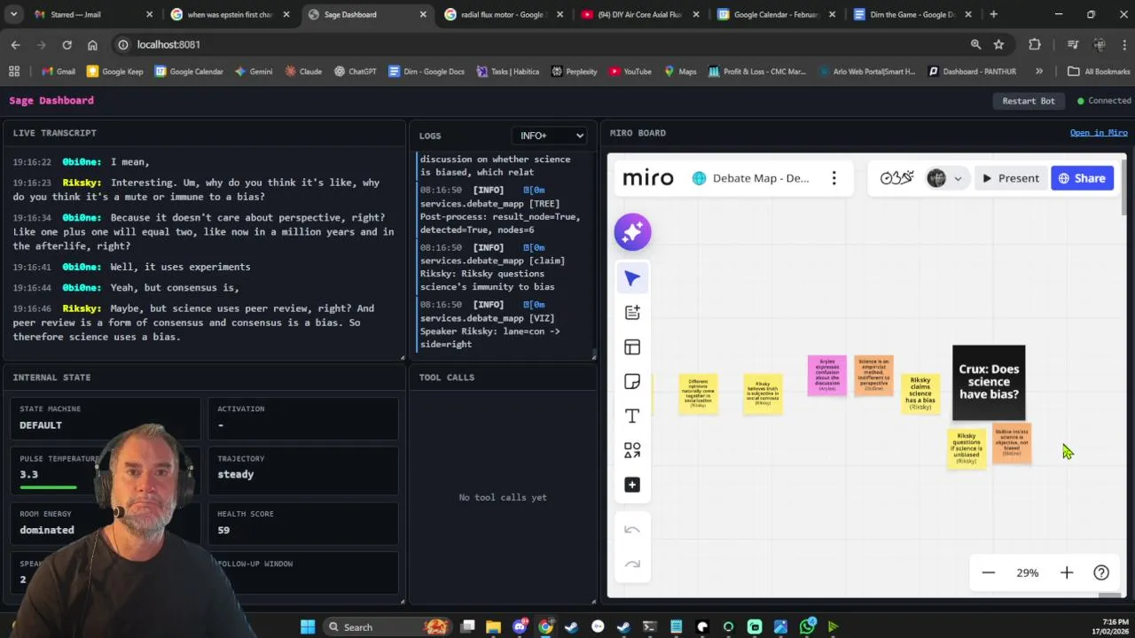Click the Windows Start button
The height and width of the screenshot is (638, 1135).
(307, 626)
